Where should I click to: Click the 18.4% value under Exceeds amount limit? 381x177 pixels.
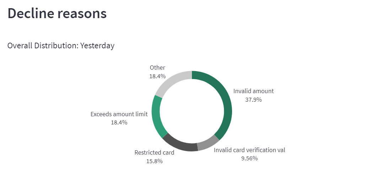click(x=119, y=122)
